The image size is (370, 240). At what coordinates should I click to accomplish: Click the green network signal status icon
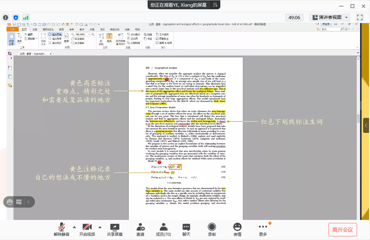26,17
